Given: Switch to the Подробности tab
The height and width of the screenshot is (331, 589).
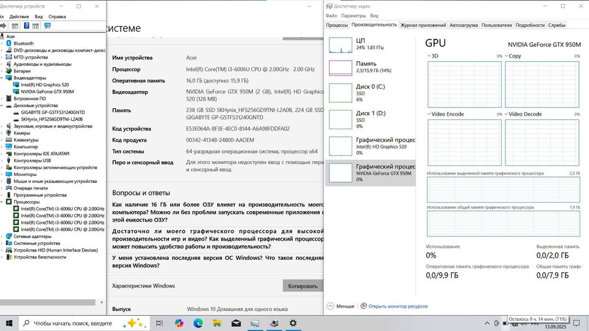Looking at the screenshot, I should (x=530, y=25).
